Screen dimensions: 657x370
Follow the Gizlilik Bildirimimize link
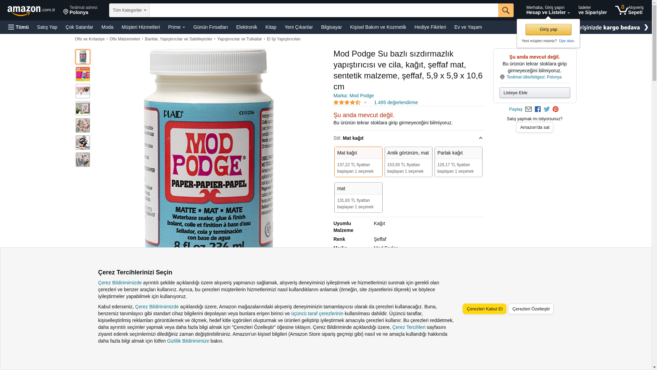tap(188, 341)
